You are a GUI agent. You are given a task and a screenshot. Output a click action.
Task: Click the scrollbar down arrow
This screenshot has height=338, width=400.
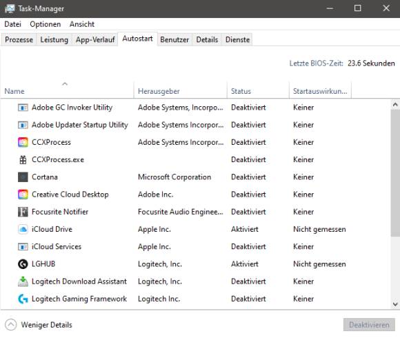(x=395, y=304)
